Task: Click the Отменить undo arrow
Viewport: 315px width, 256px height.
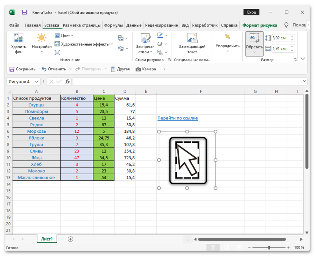Action: point(44,69)
